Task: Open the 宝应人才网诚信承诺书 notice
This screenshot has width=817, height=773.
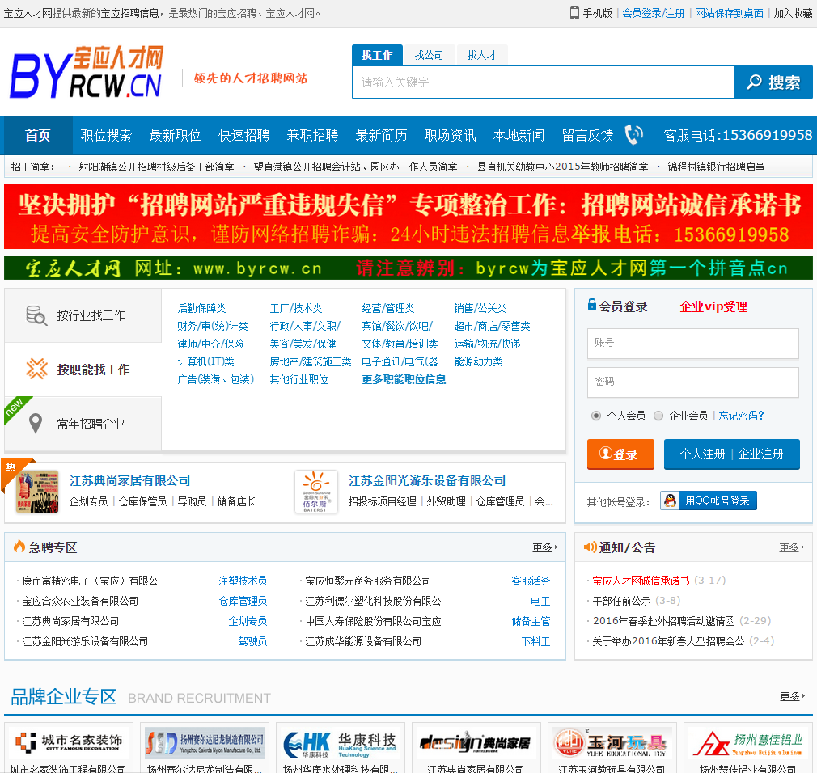Action: (641, 581)
